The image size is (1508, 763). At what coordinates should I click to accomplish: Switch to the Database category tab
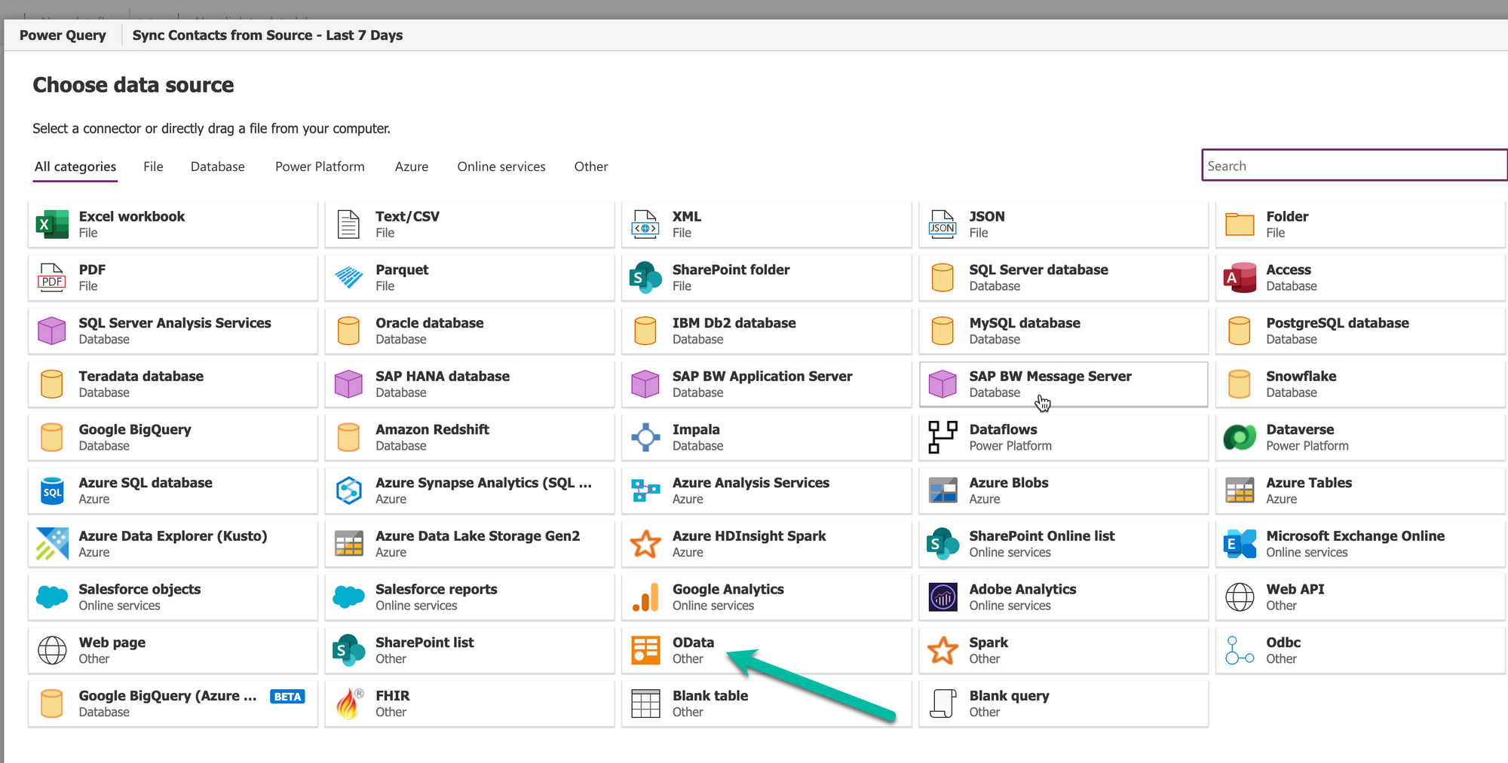pyautogui.click(x=217, y=166)
